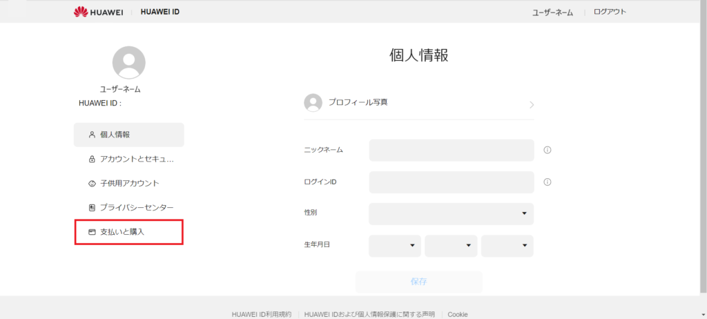This screenshot has height=319, width=707.
Task: Click the info icon beside ログインID field
Action: point(548,182)
